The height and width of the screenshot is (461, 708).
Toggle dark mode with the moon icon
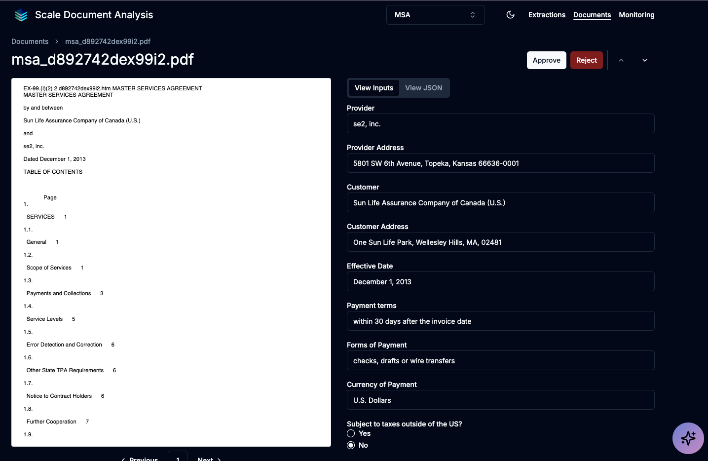tap(510, 15)
